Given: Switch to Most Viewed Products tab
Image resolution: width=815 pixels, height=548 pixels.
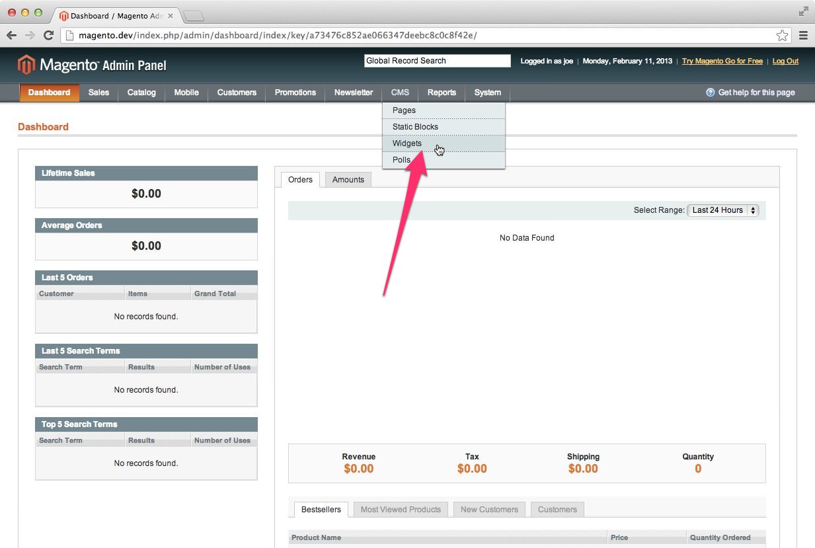Looking at the screenshot, I should click(x=401, y=510).
